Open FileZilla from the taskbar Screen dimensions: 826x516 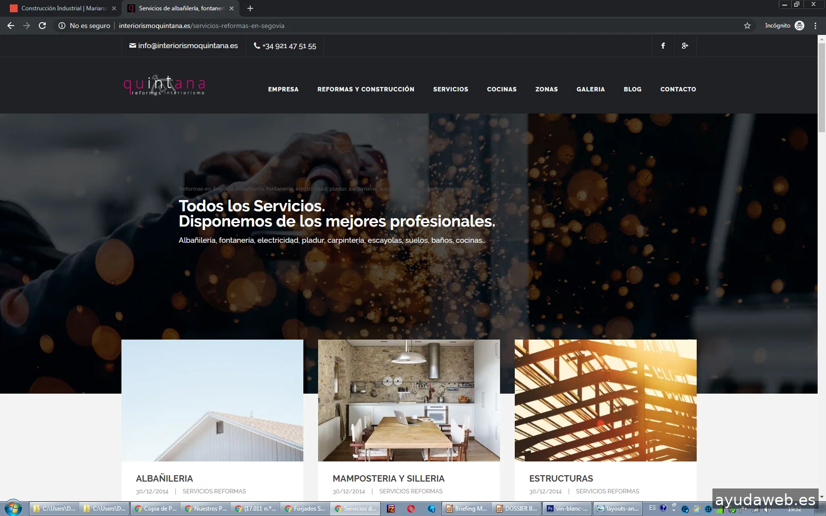[x=391, y=509]
